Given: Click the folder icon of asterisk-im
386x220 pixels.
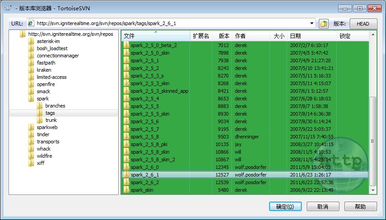Looking at the screenshot, I should coord(31,41).
